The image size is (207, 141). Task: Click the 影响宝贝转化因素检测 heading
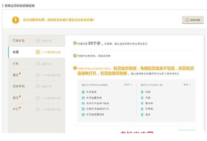(x=20, y=5)
